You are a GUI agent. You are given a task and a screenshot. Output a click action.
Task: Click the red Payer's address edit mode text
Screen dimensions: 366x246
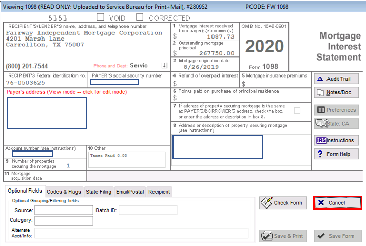tap(67, 92)
